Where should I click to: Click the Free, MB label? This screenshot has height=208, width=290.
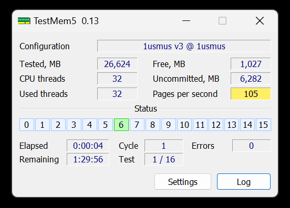(169, 64)
